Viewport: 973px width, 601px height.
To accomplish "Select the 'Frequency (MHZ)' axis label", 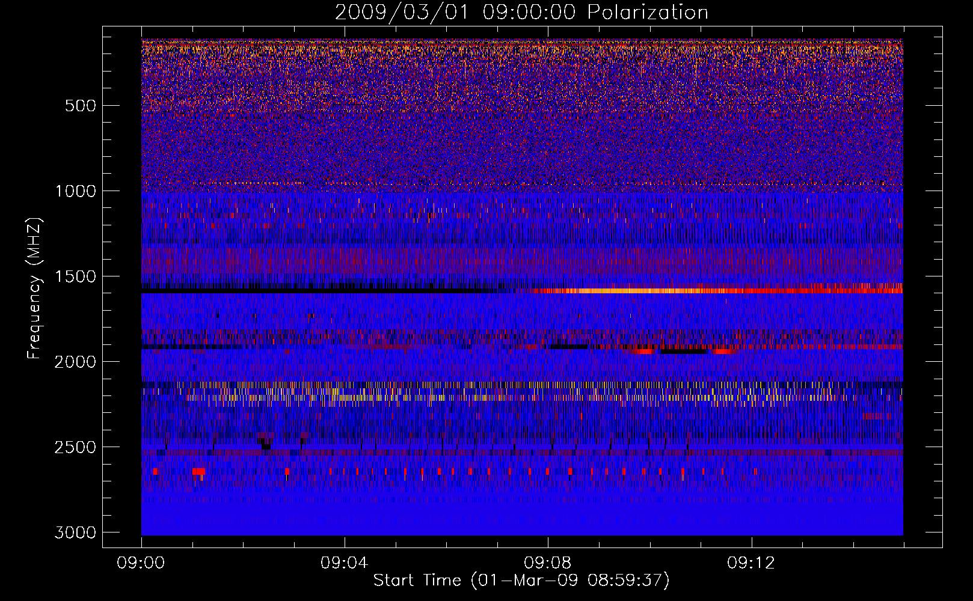I will [34, 288].
